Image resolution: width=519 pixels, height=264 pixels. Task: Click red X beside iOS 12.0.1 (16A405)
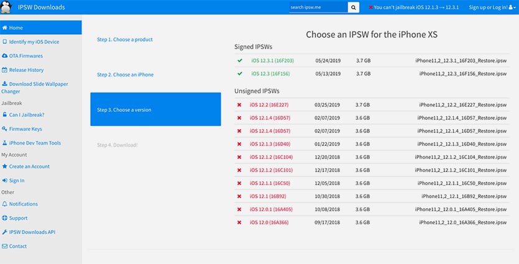(239, 209)
